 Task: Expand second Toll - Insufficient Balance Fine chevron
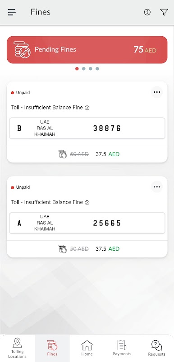[x=87, y=202]
